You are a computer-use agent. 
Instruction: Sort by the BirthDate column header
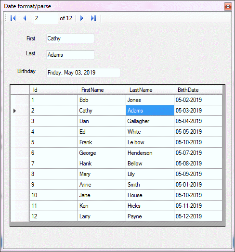[x=198, y=90]
